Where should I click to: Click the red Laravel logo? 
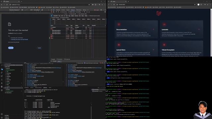point(159,13)
